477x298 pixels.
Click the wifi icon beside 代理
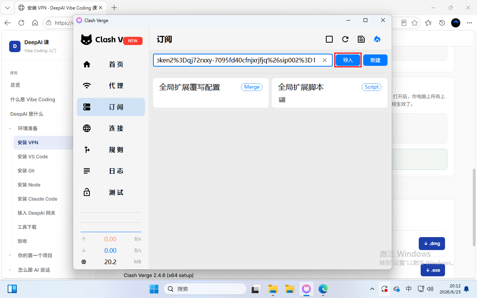[x=87, y=86]
